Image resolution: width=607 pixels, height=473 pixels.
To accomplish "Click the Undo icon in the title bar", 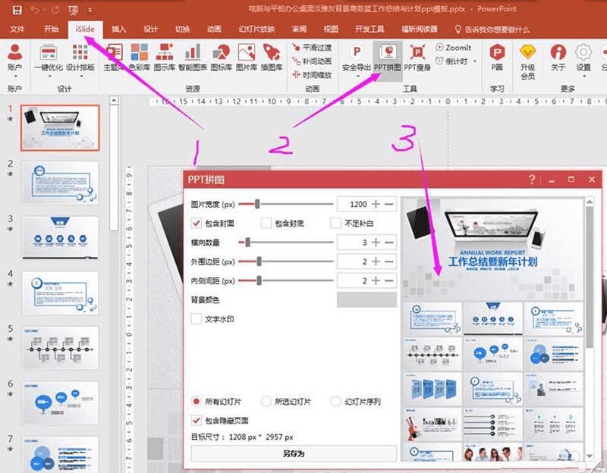I will (x=35, y=10).
